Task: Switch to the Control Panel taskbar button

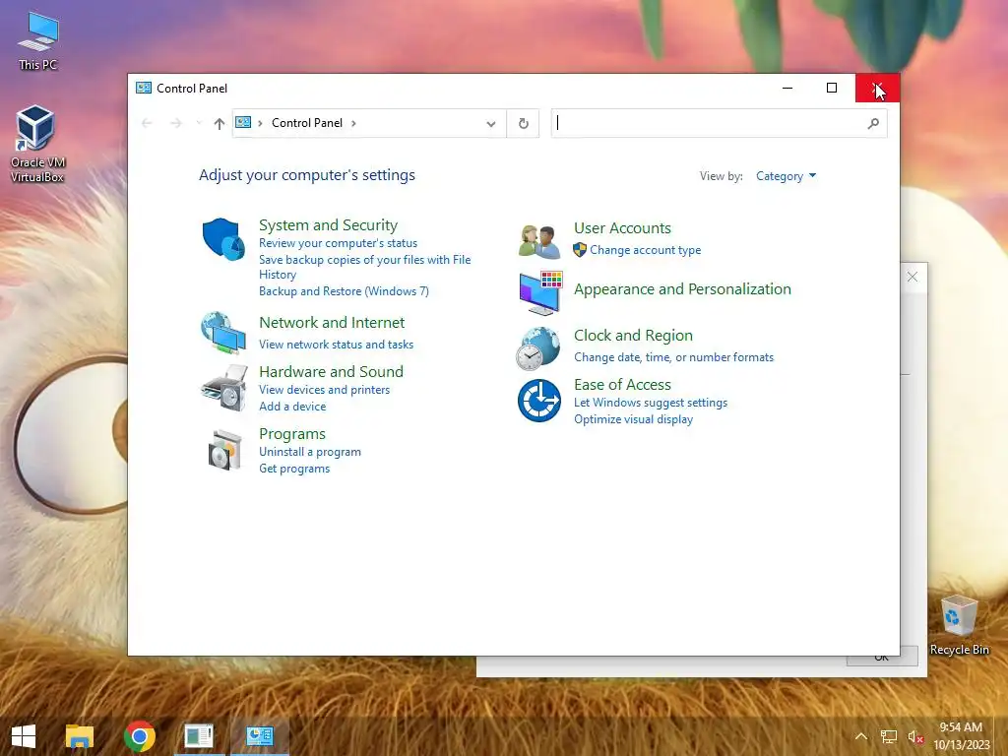Action: click(260, 736)
